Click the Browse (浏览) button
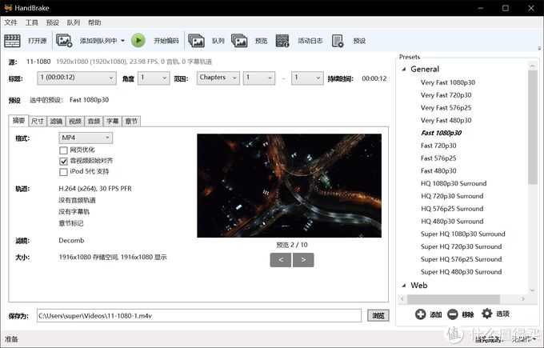This screenshot has width=544, height=348. 378,316
